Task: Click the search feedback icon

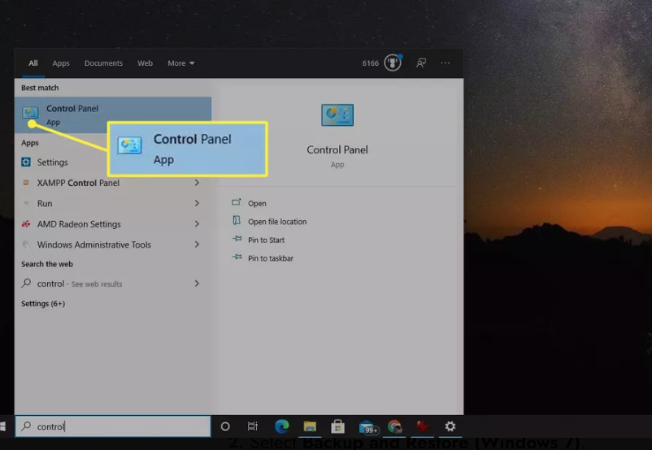Action: (x=421, y=63)
